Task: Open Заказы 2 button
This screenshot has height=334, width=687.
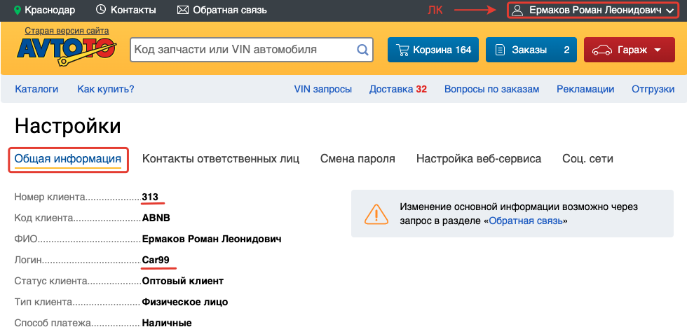Action: coord(531,50)
